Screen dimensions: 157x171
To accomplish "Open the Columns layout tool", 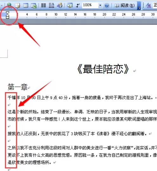I will point(43,5).
